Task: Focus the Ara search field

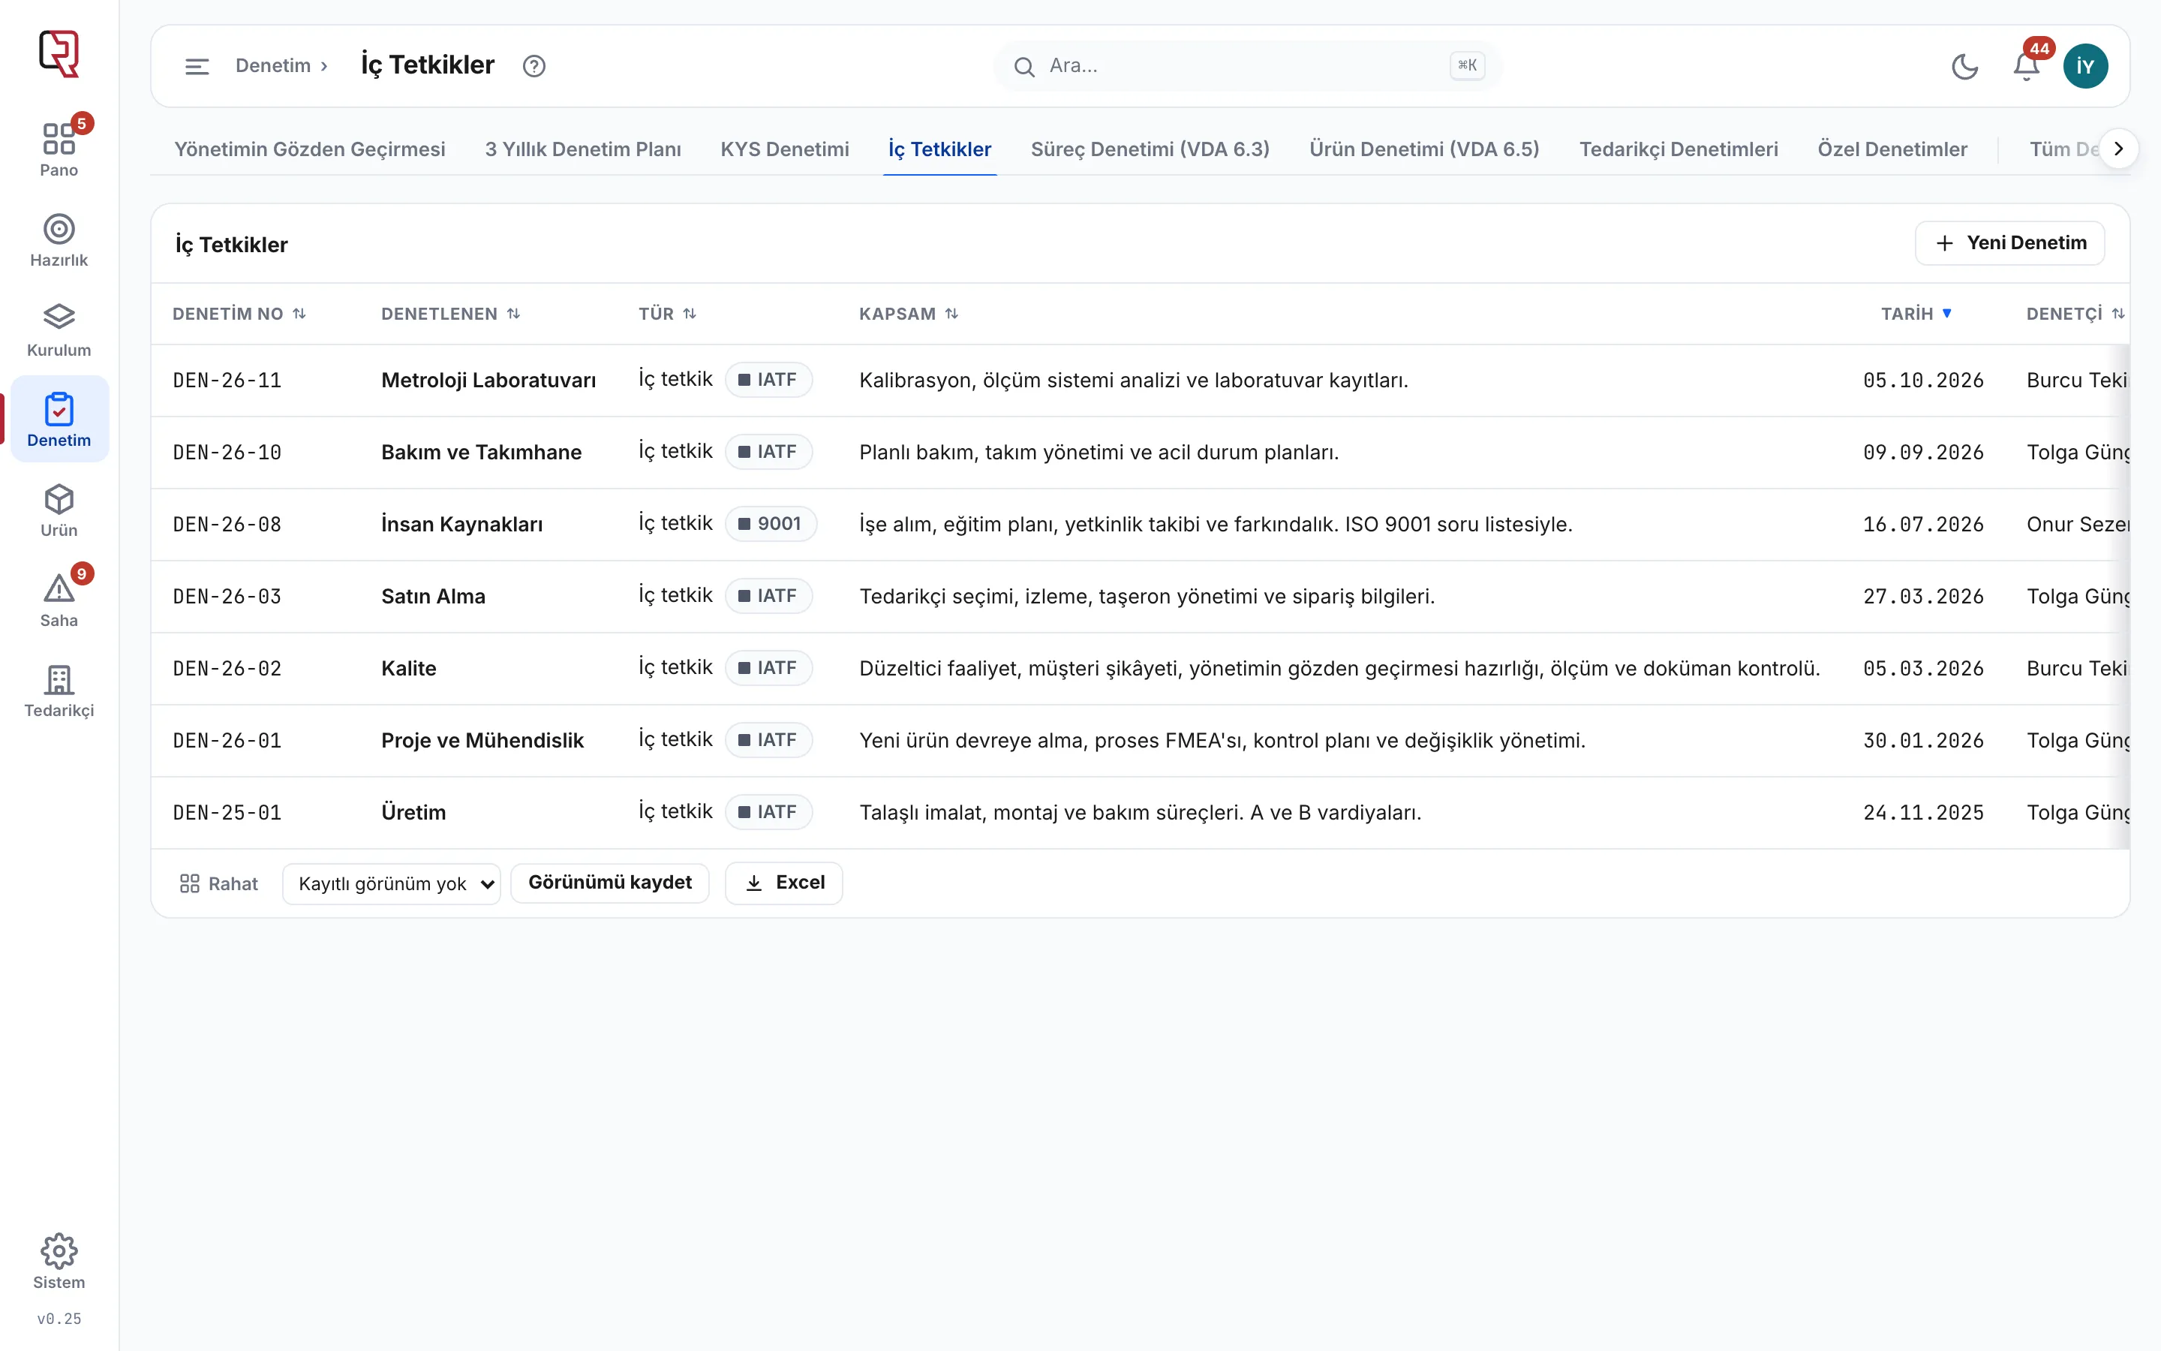Action: click(x=1248, y=66)
